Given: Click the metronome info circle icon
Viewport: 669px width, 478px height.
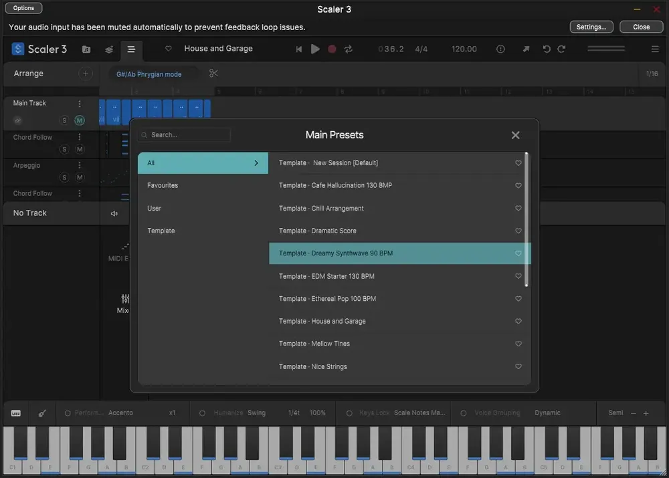Looking at the screenshot, I should 500,49.
